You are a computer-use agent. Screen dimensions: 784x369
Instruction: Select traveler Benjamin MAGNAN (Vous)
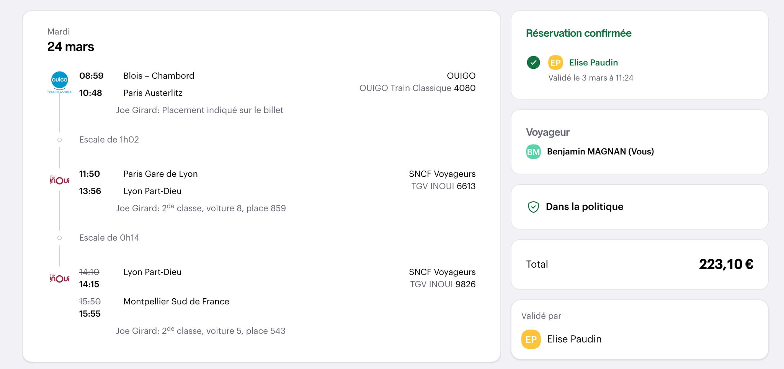coord(600,151)
